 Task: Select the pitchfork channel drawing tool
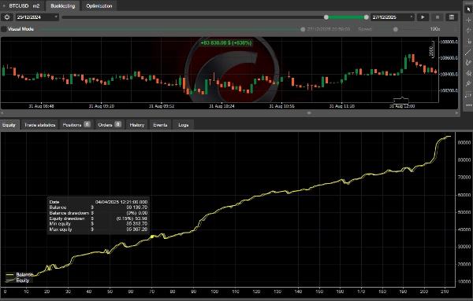[x=468, y=73]
